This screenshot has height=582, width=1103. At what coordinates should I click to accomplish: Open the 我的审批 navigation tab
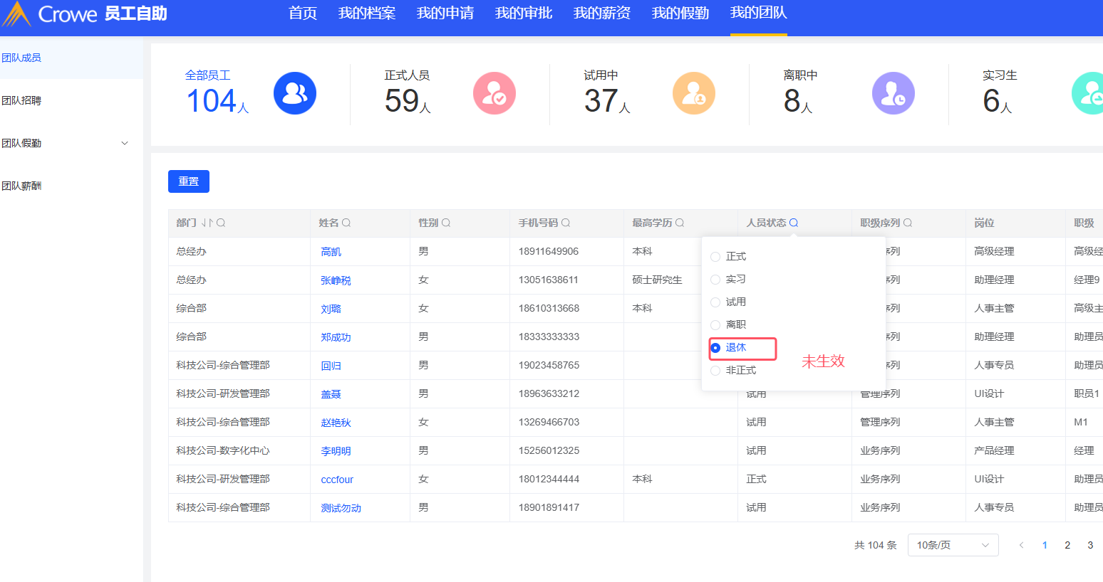(x=523, y=13)
